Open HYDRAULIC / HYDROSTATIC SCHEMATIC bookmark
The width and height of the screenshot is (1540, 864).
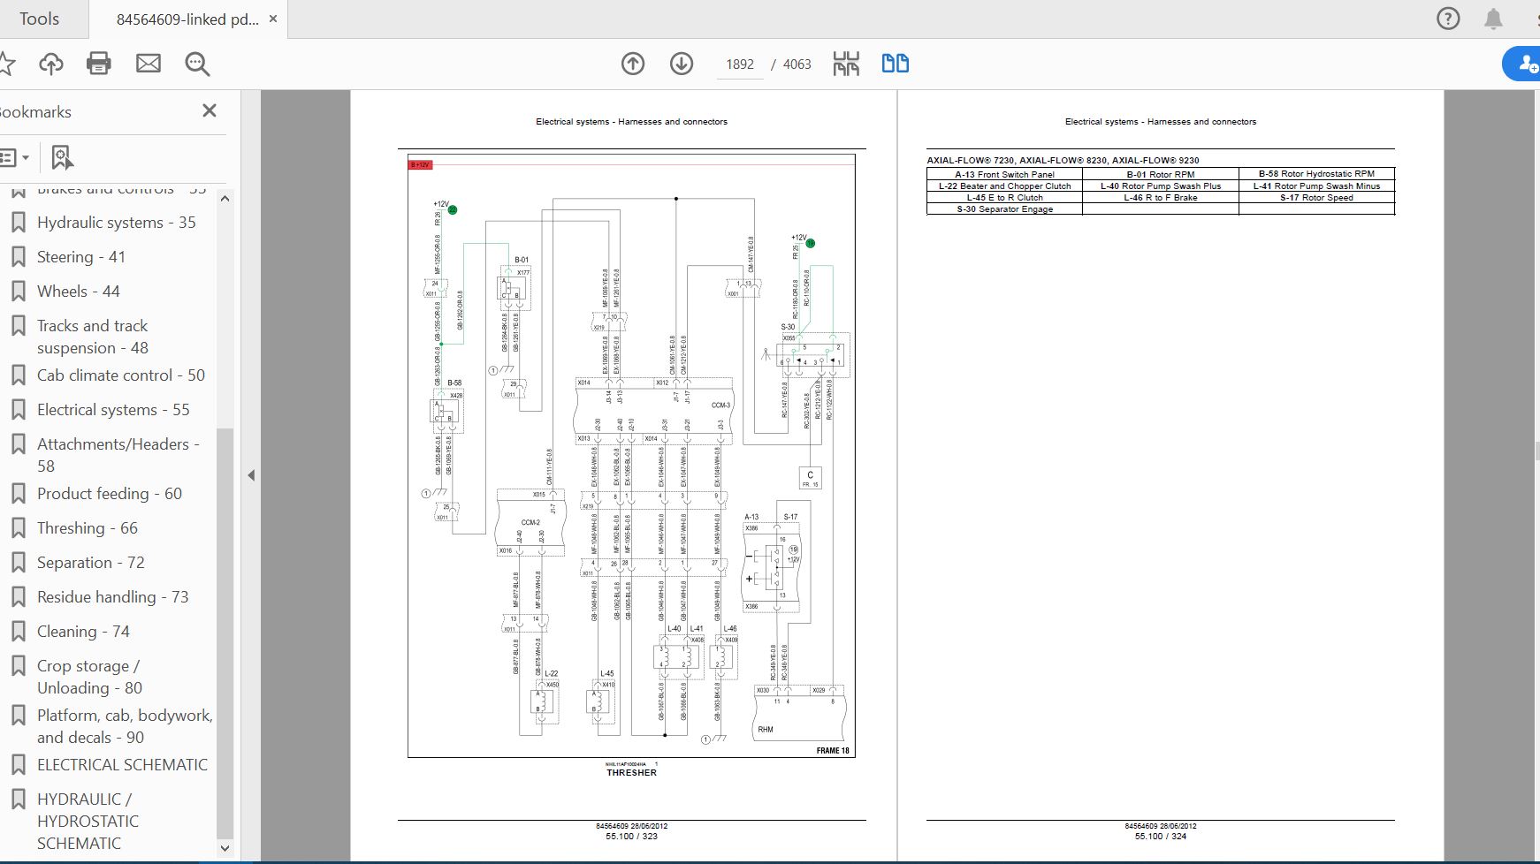coord(88,821)
